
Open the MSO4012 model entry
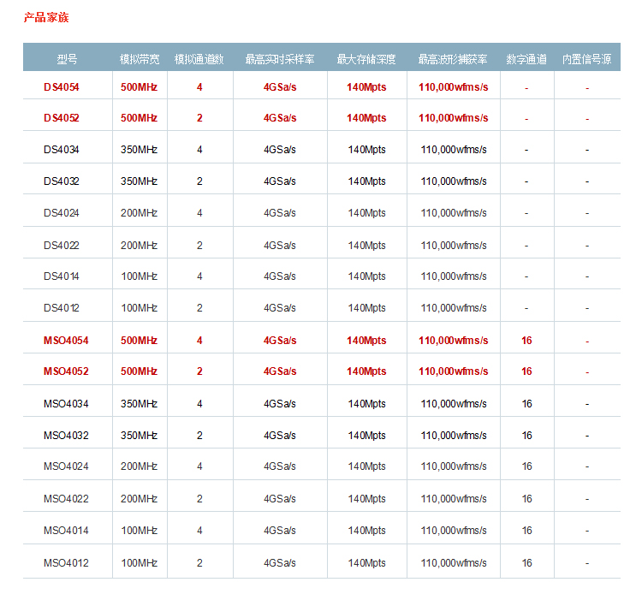(x=66, y=563)
